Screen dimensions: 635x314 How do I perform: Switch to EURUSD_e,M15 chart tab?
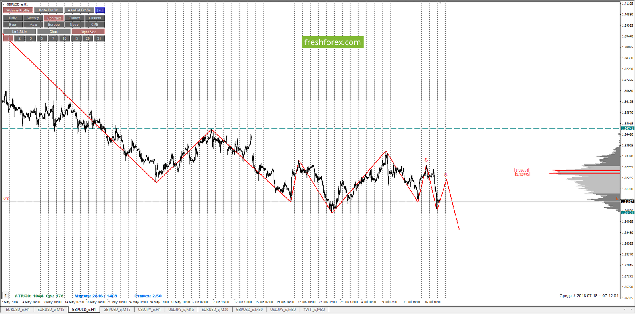coord(51,310)
